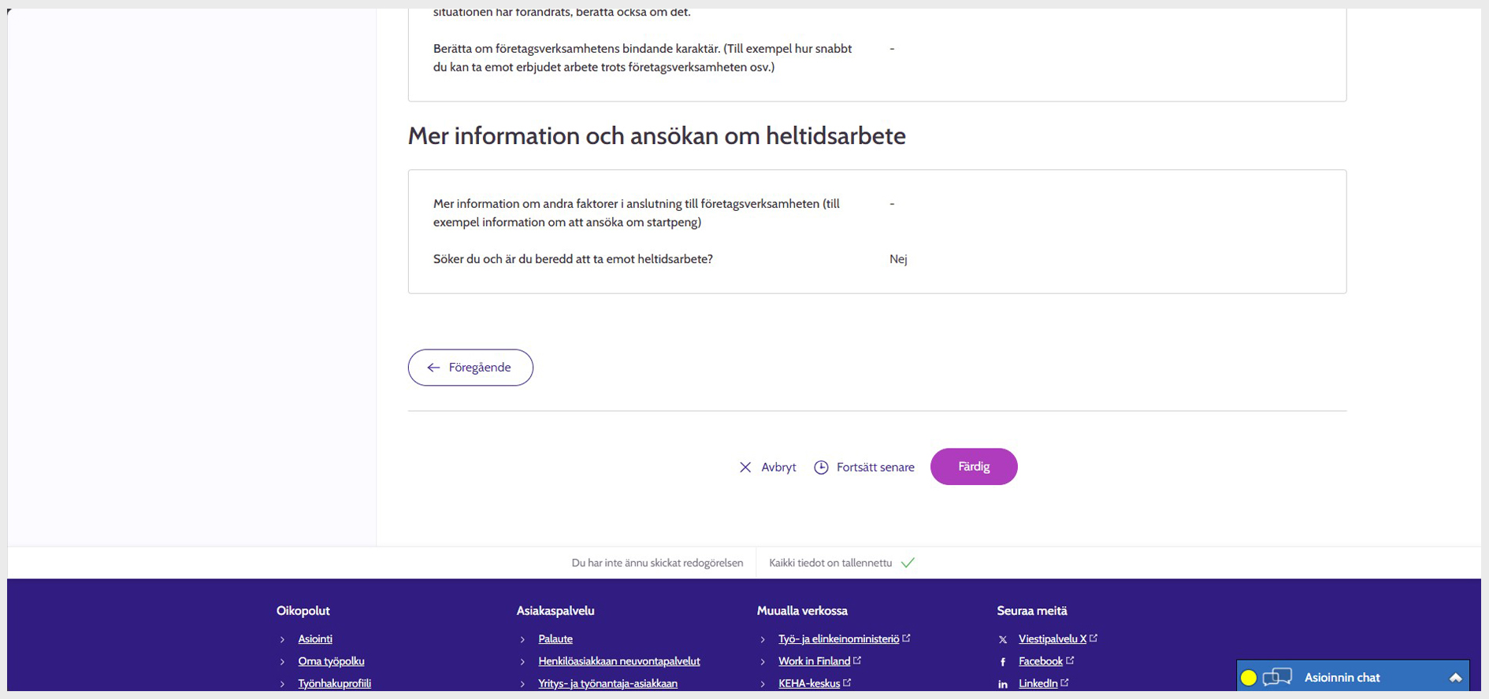This screenshot has width=1489, height=699.
Task: Click external-link icon after KEHA-keskus
Action: pyautogui.click(x=847, y=682)
